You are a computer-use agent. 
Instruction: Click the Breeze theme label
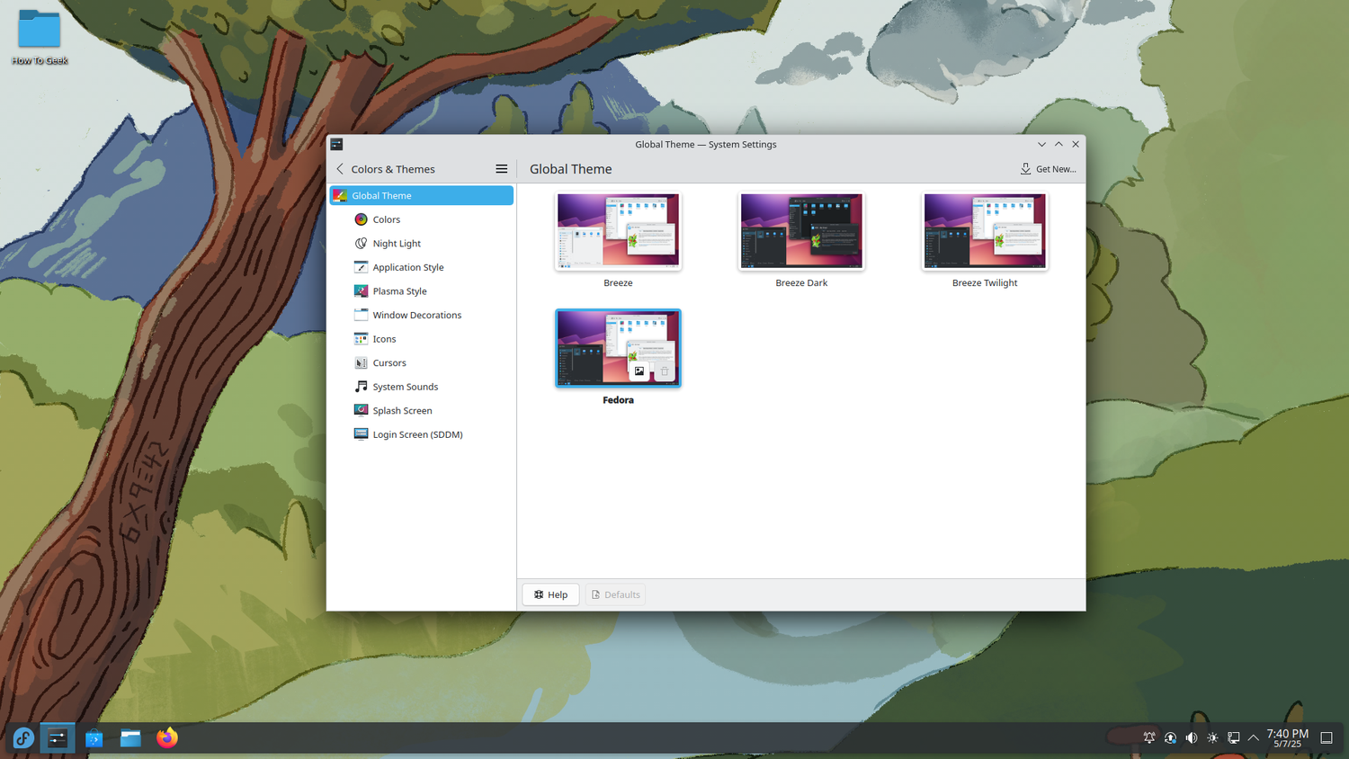[618, 283]
